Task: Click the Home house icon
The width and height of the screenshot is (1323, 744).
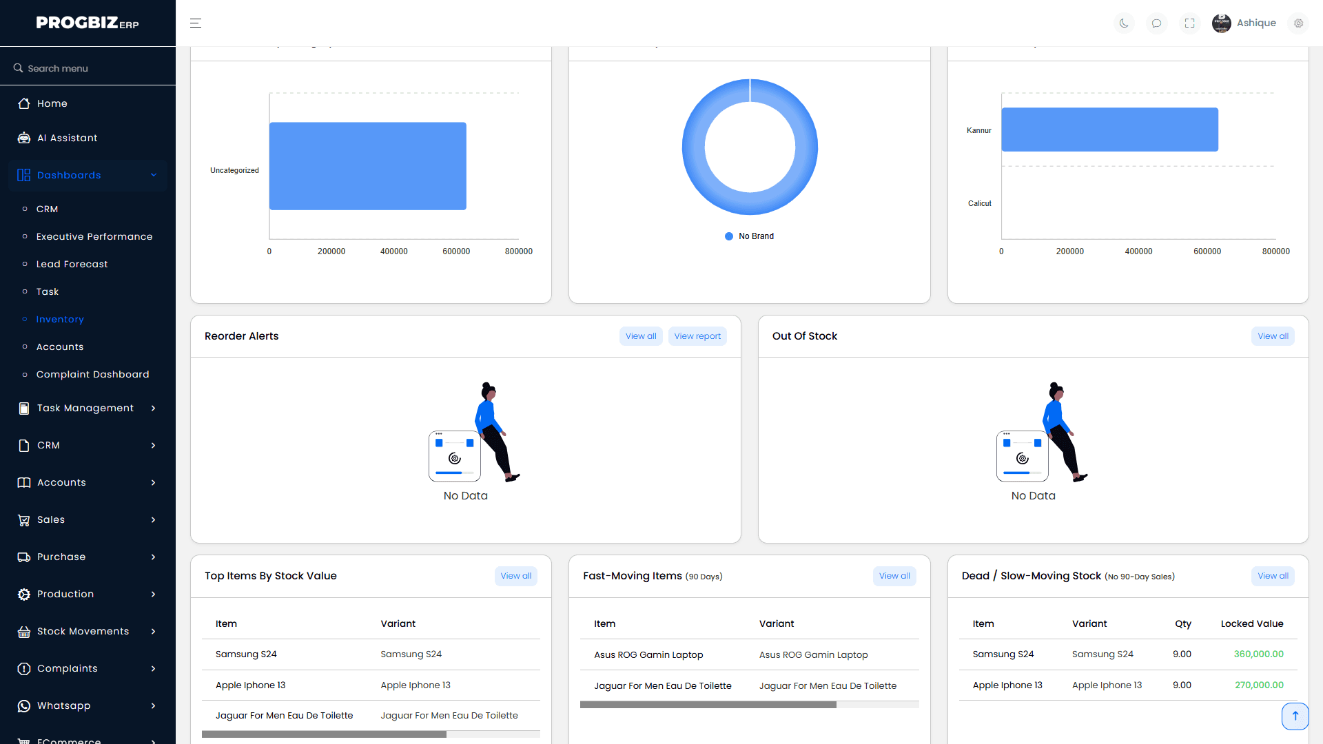Action: (x=24, y=103)
